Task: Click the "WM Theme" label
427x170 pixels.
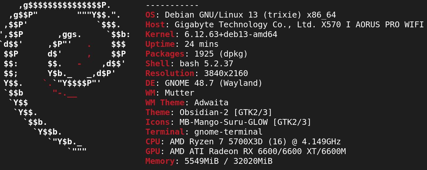Action: (165, 103)
